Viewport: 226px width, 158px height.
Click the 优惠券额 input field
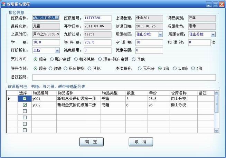click(149, 50)
